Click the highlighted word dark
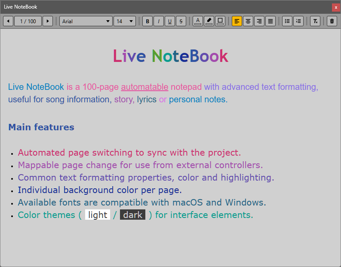Image resolution: width=341 pixels, height=267 pixels. click(x=133, y=215)
